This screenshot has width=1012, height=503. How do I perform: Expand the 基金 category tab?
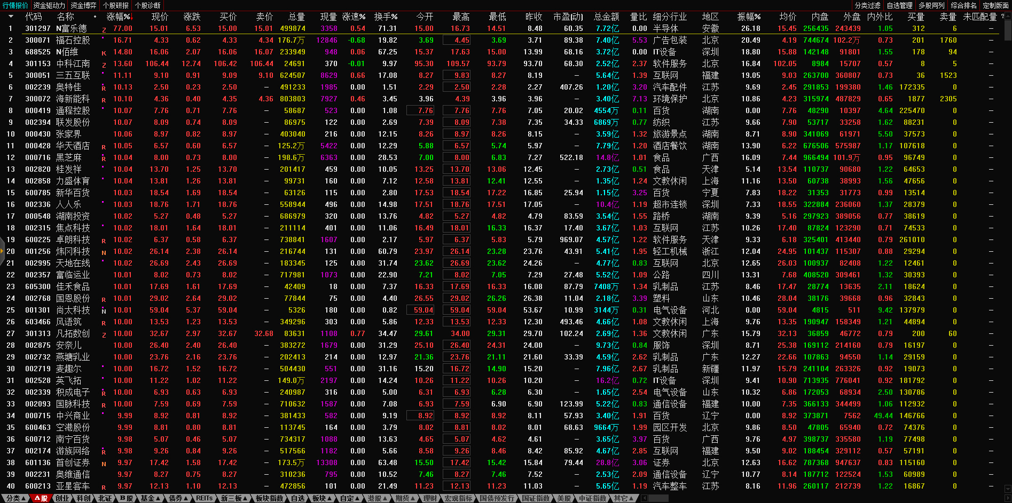pyautogui.click(x=150, y=498)
